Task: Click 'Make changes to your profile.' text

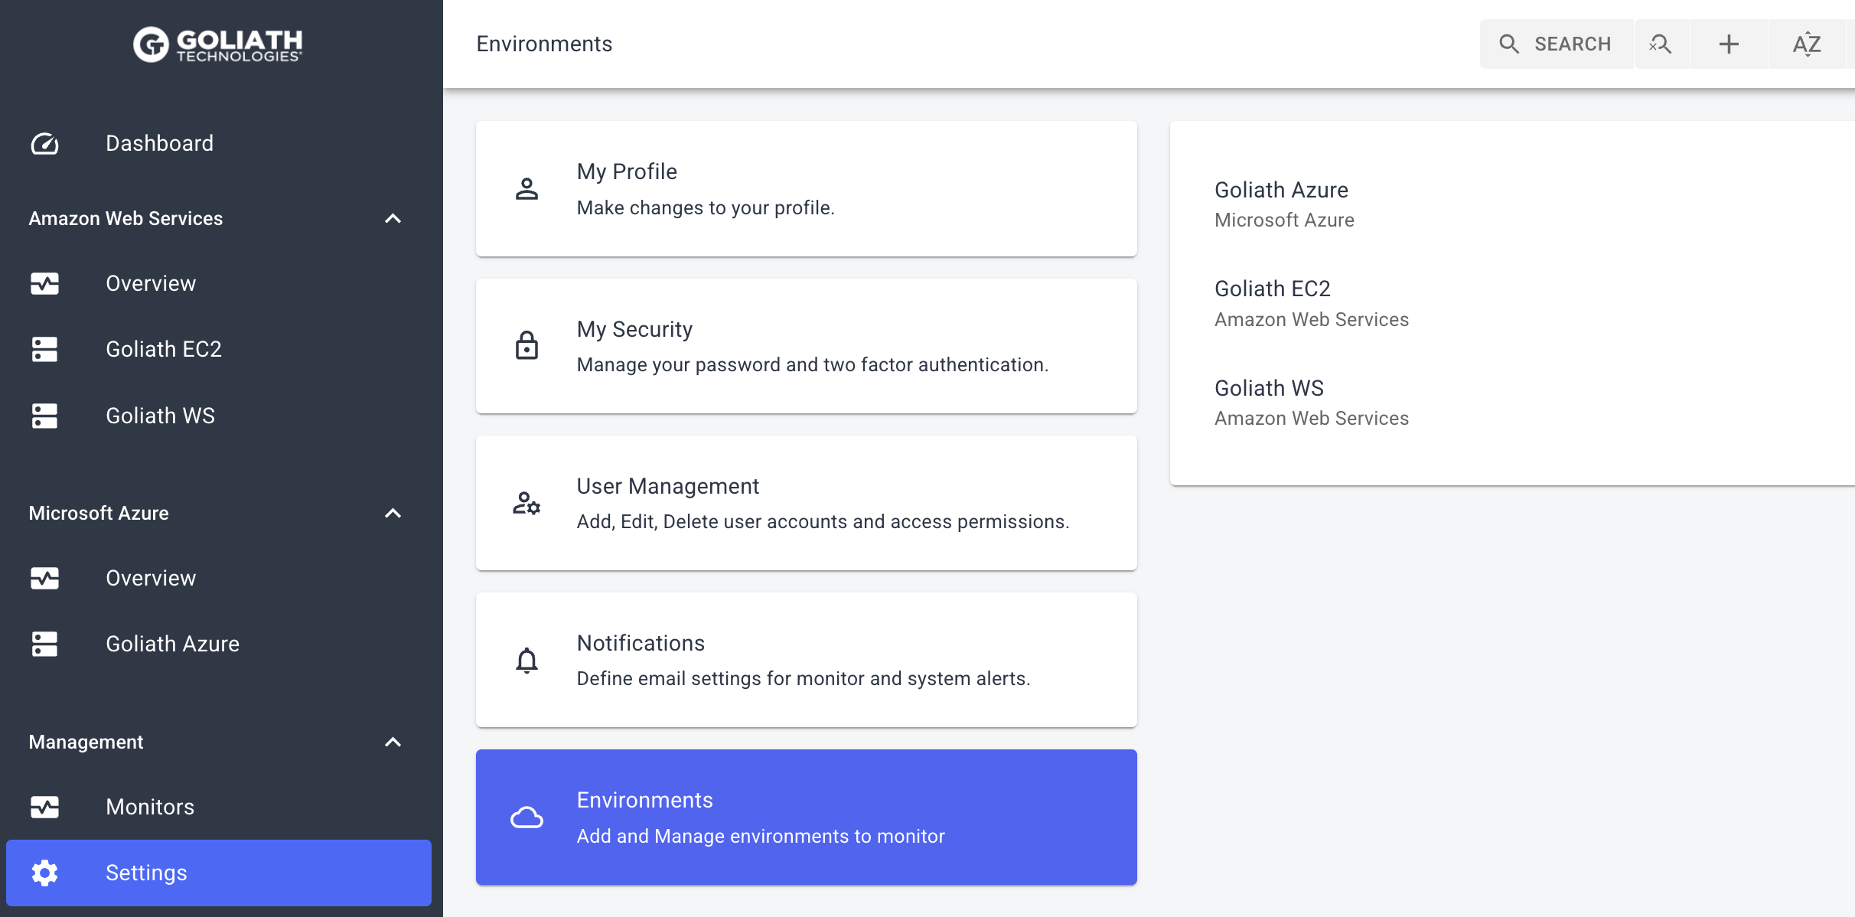Action: pos(706,208)
